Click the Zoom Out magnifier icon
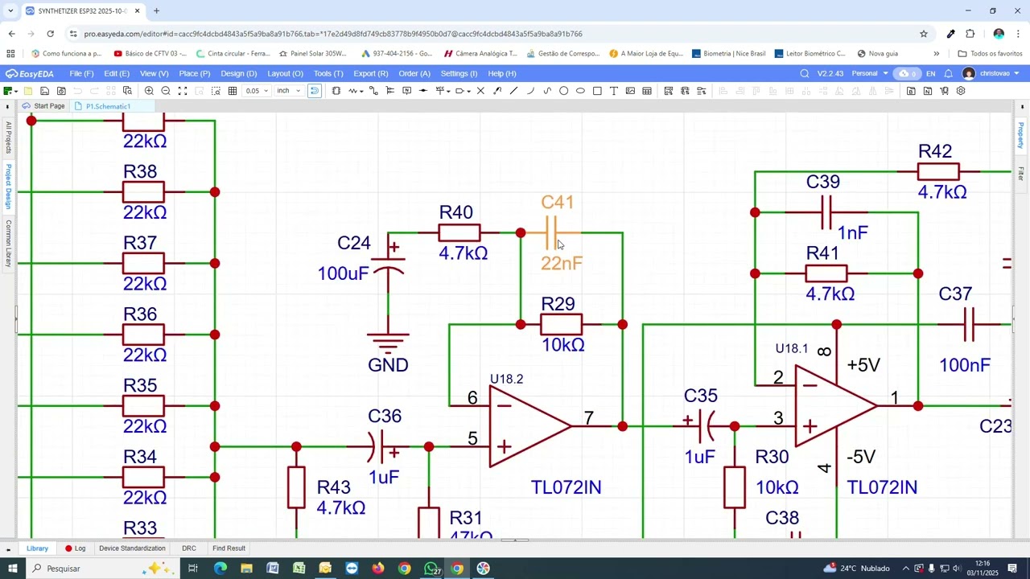 pyautogui.click(x=166, y=91)
